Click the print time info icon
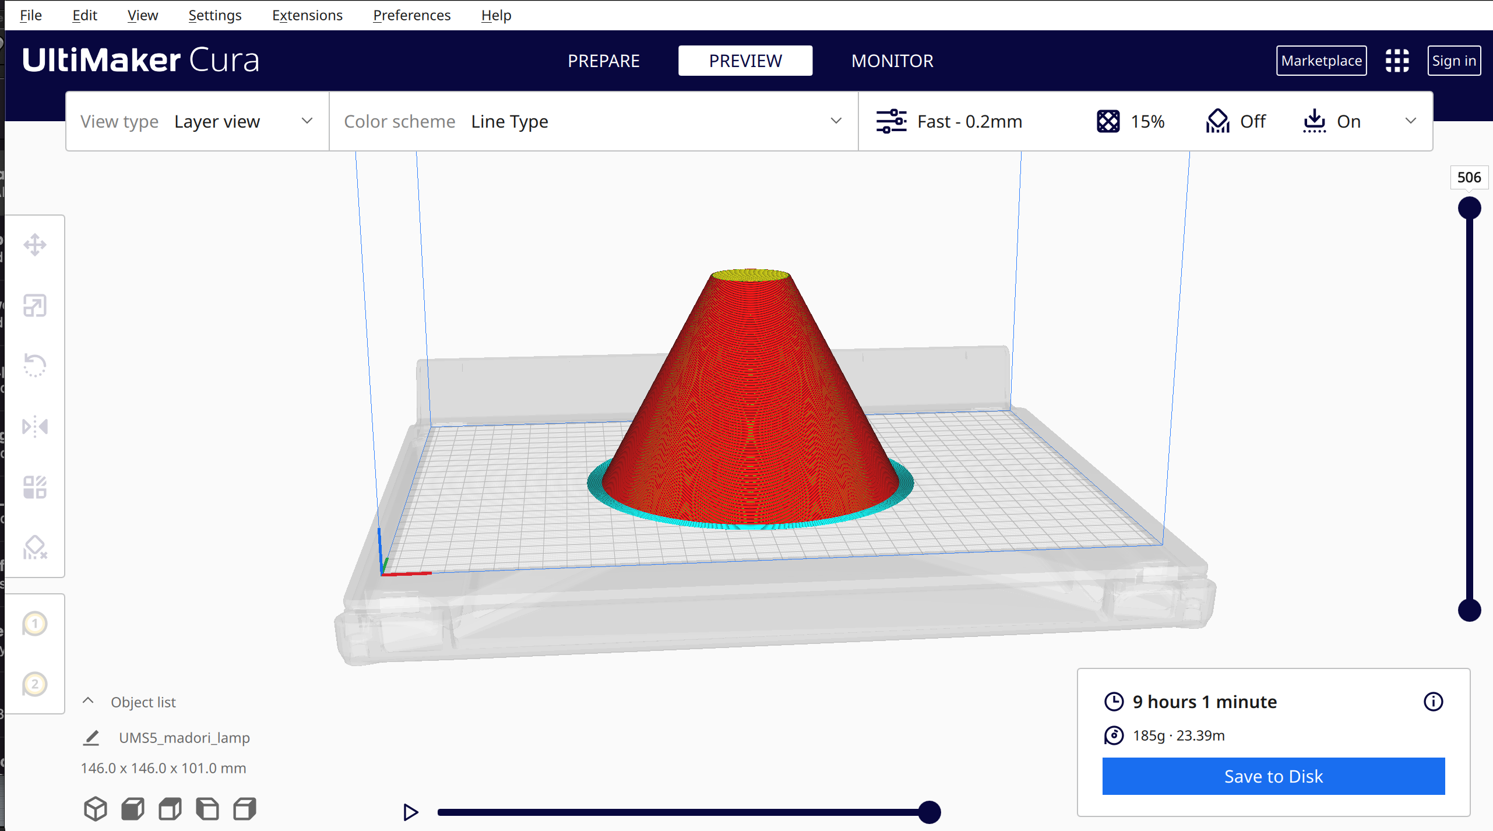Image resolution: width=1493 pixels, height=831 pixels. click(1433, 702)
